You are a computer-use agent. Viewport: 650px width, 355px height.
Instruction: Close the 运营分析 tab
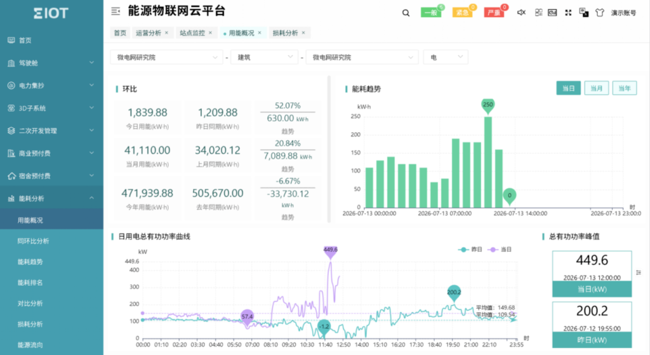pos(167,33)
